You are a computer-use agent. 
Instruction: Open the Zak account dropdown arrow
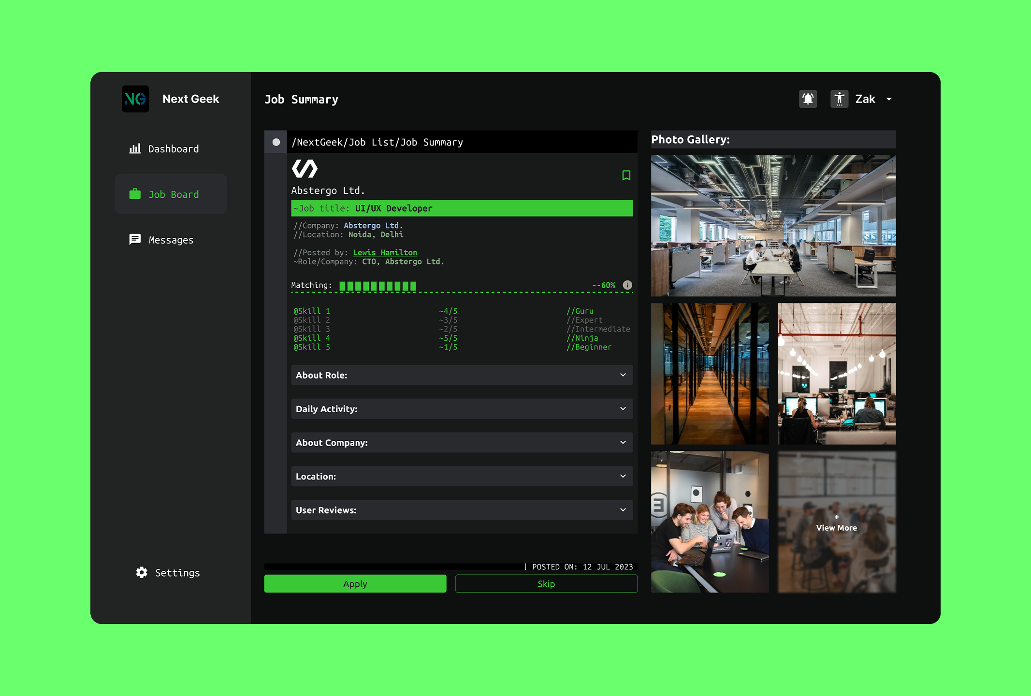[889, 99]
